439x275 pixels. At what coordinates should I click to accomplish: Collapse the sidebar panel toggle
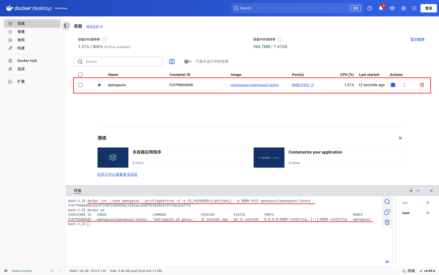(66, 26)
